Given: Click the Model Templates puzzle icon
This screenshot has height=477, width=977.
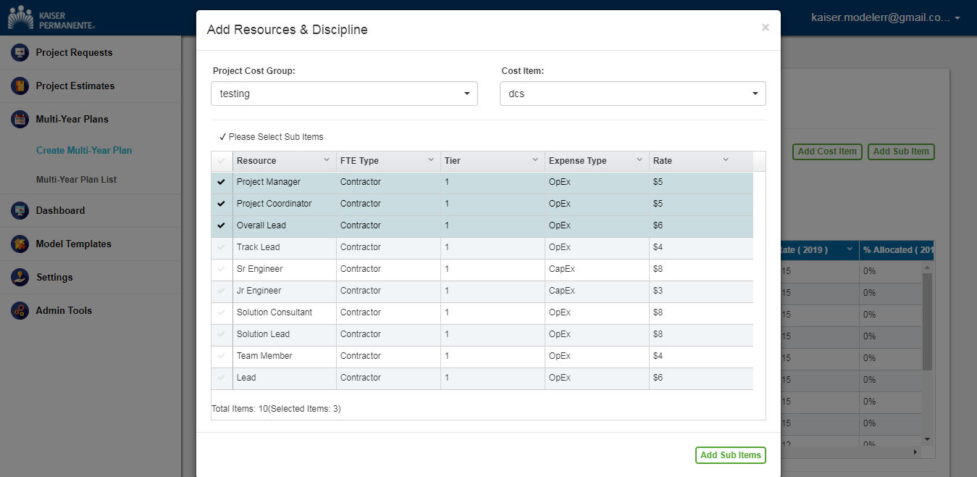Looking at the screenshot, I should point(20,244).
